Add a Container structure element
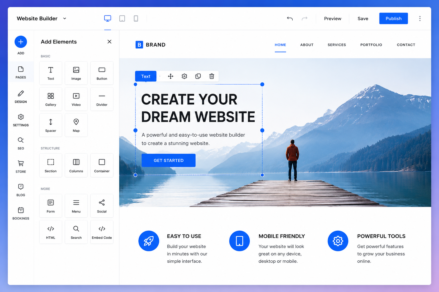 pos(102,166)
